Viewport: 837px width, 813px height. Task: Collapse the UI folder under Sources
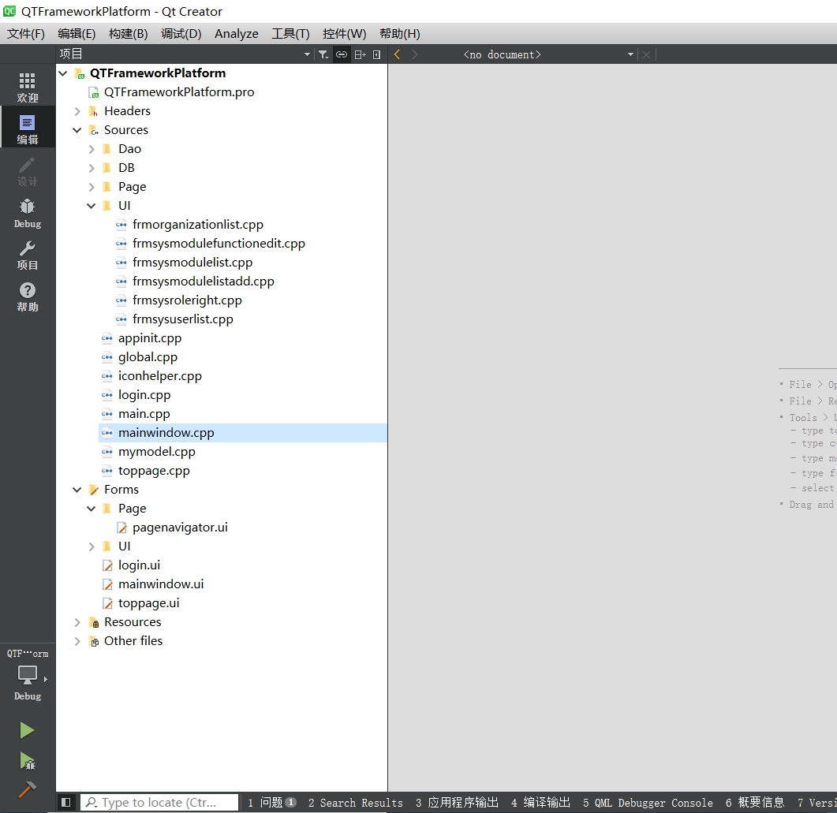click(92, 206)
